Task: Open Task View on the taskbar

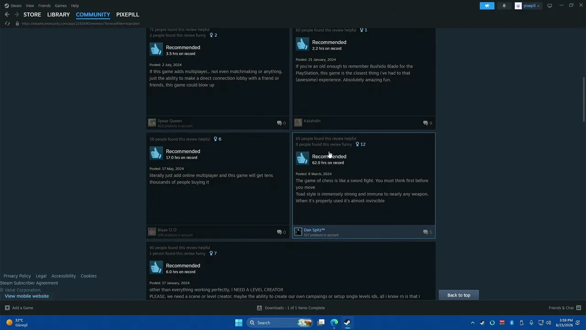Action: tap(321, 323)
